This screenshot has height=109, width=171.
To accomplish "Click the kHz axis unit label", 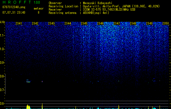I will (2, 22).
